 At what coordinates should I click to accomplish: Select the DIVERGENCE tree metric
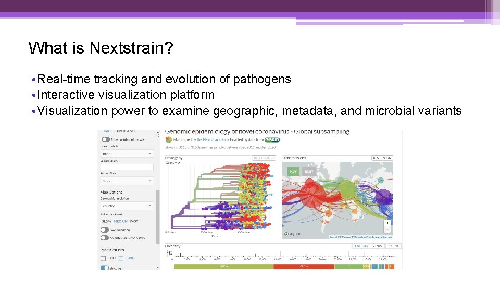coord(126,131)
